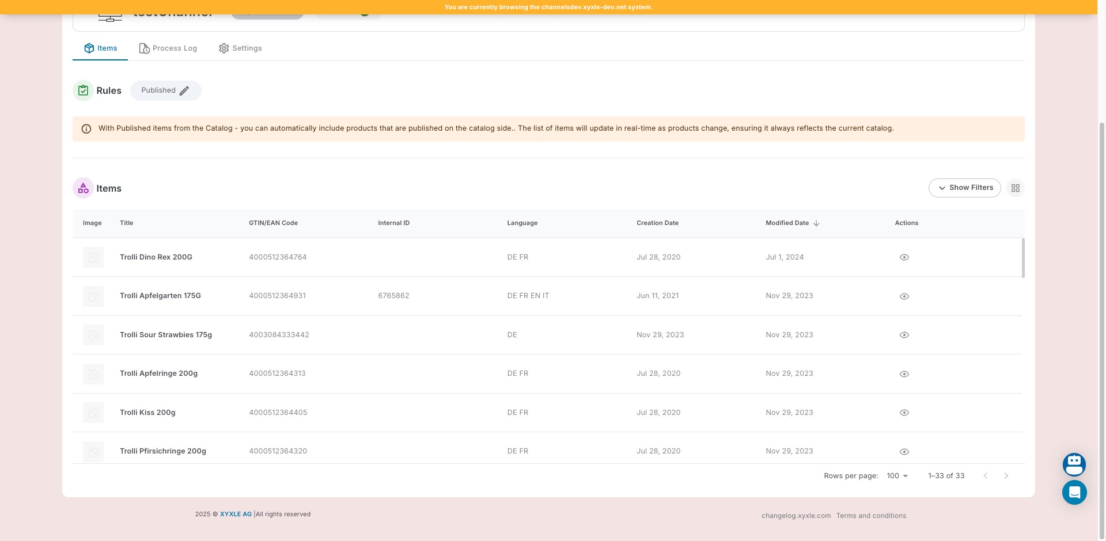Open the Settings tab
Screen dimensions: 1106x541
click(x=240, y=48)
